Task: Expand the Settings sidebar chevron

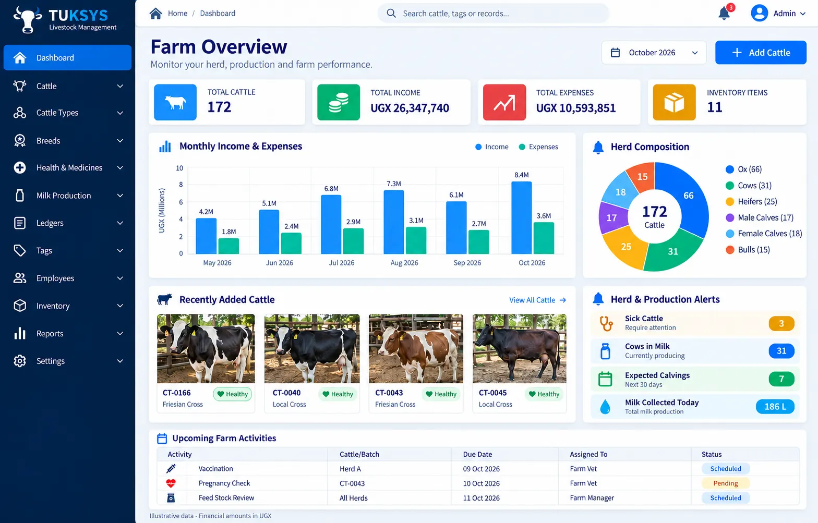Action: pyautogui.click(x=120, y=361)
